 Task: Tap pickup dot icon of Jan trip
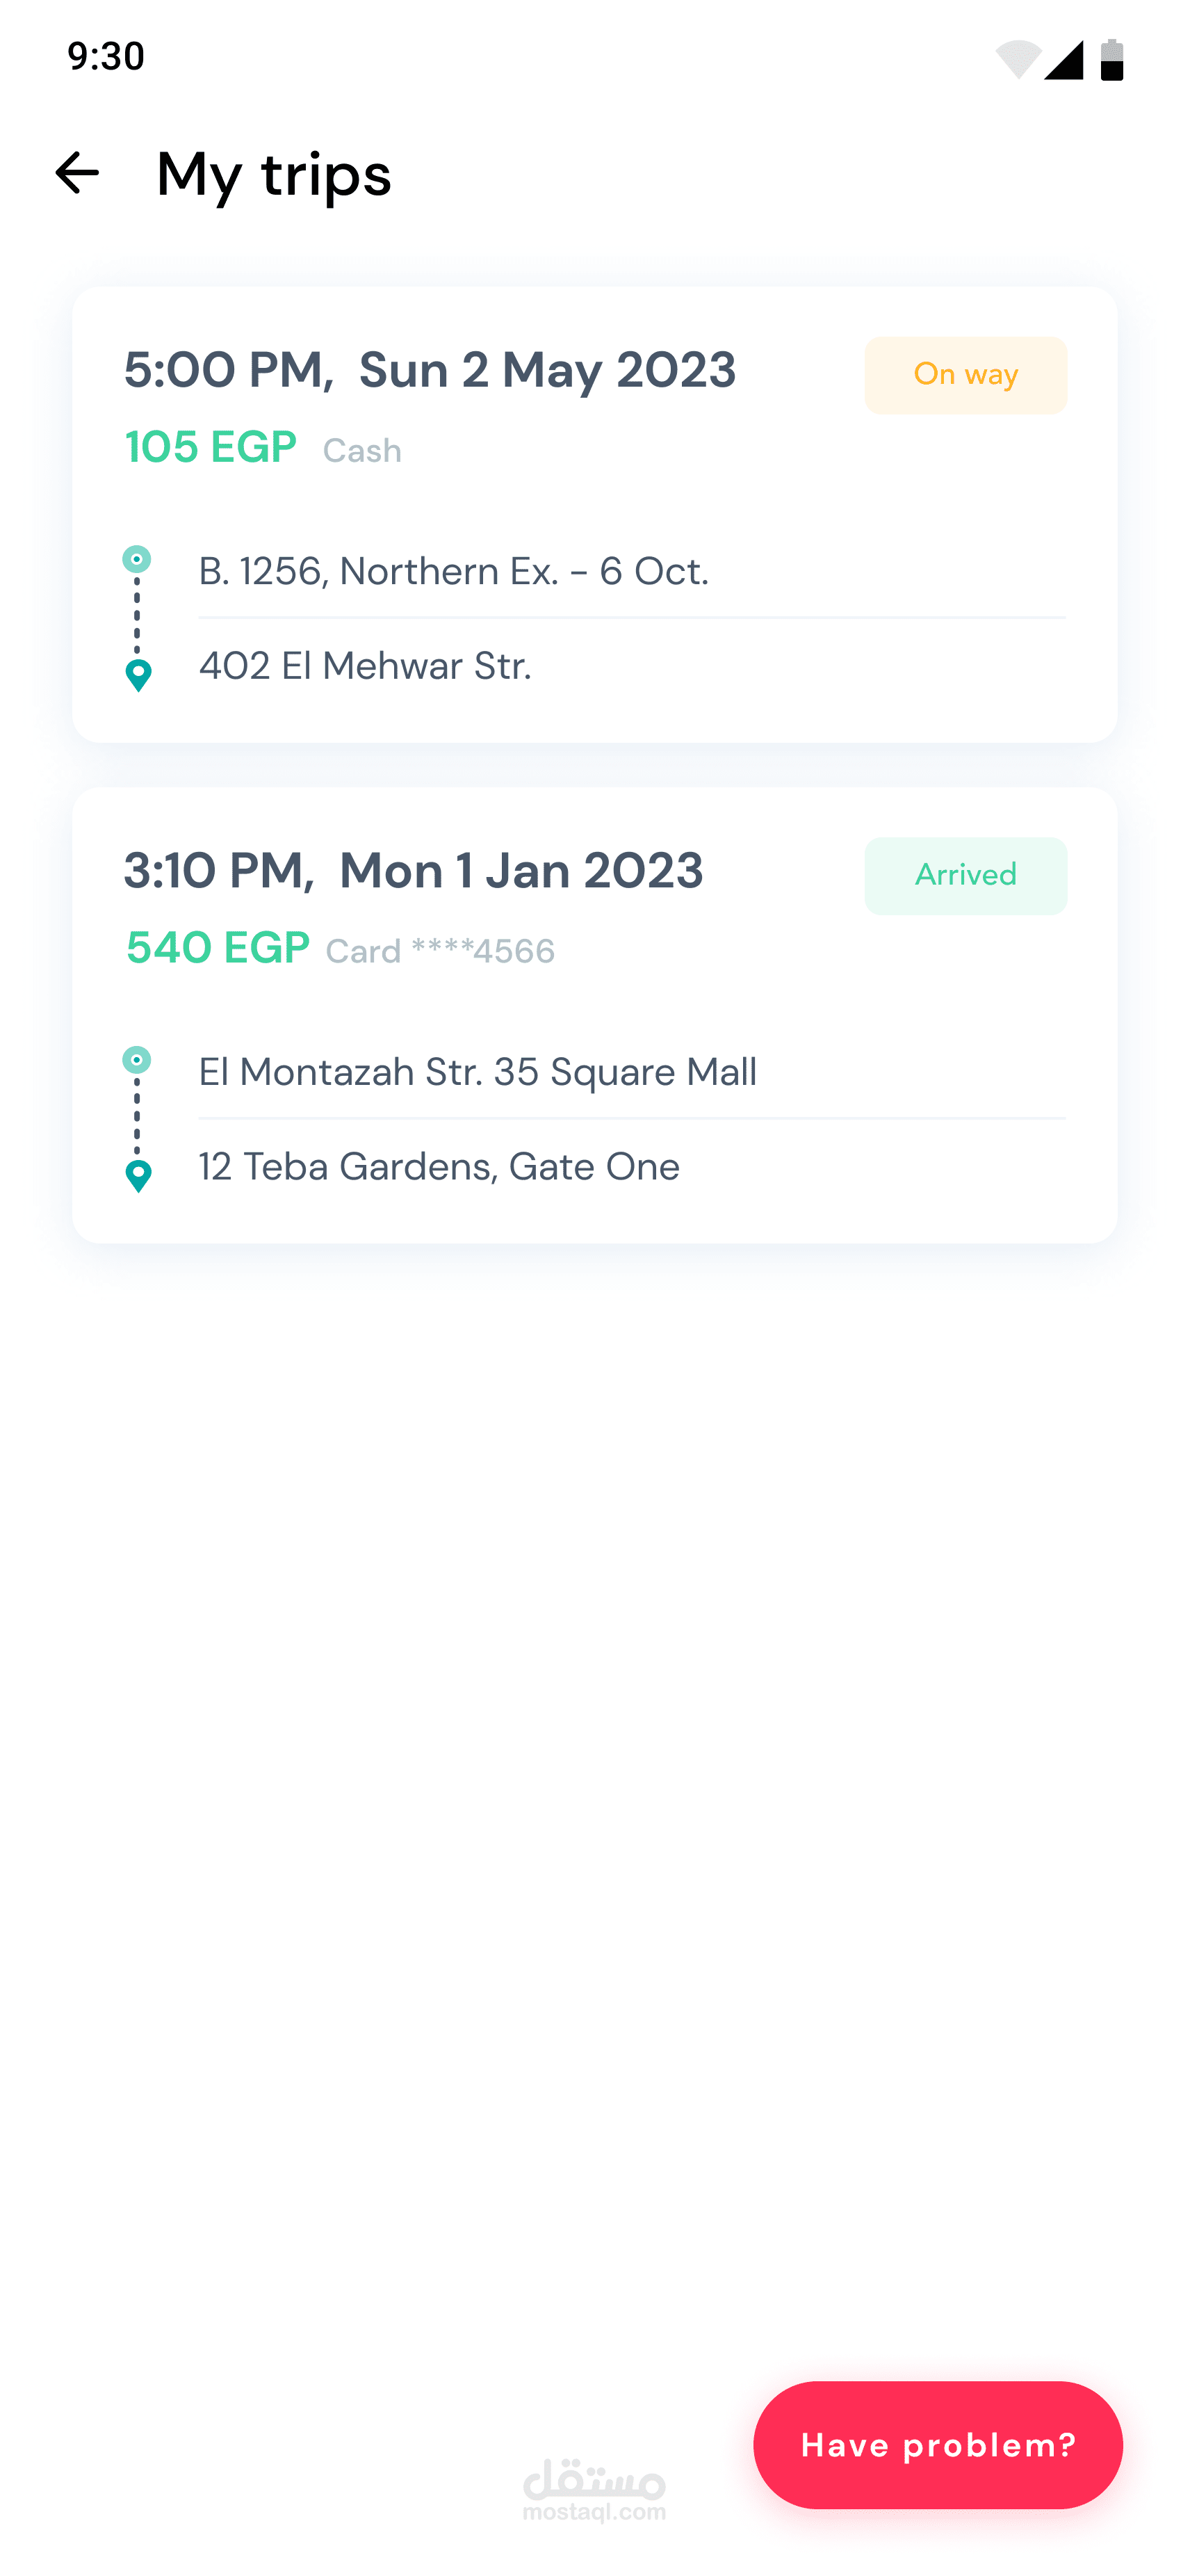point(137,1060)
